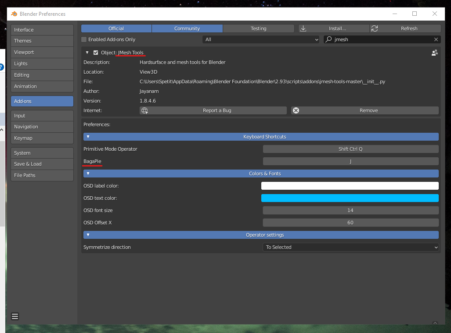Open the Symmetrize direction dropdown

[350, 247]
